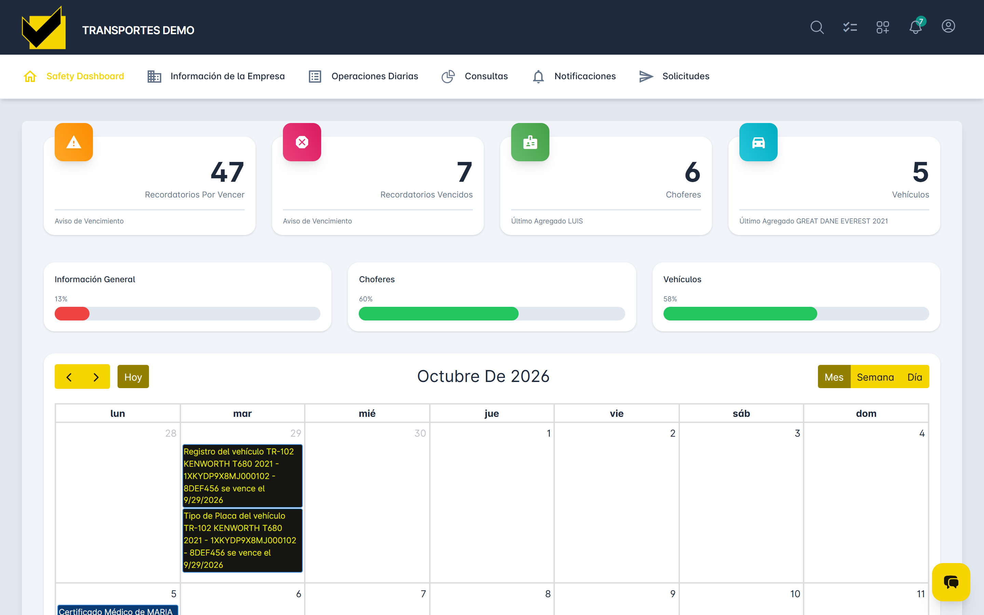Screen dimensions: 984x615
Task: Switch calendar to Mes view
Action: pos(834,377)
